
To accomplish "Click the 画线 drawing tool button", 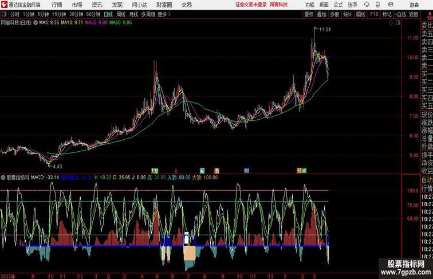I will pos(361,14).
